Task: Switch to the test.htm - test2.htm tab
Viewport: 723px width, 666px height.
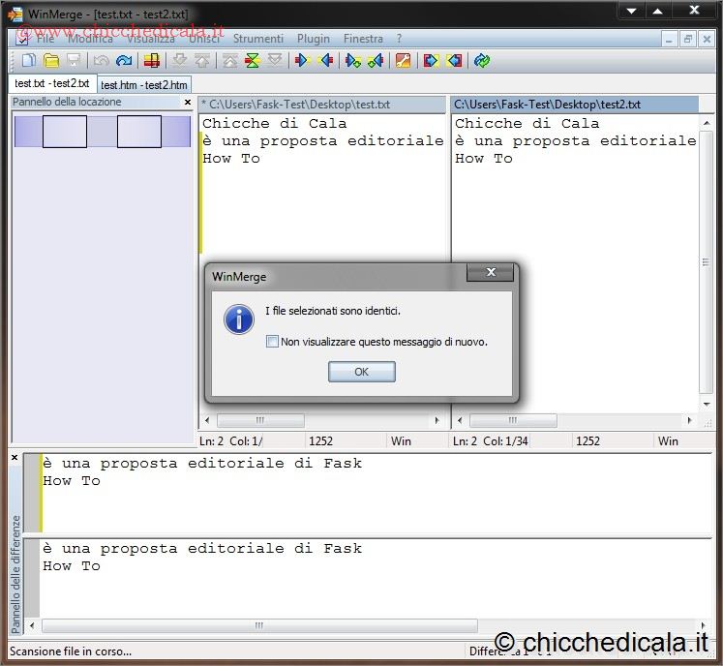Action: tap(143, 85)
